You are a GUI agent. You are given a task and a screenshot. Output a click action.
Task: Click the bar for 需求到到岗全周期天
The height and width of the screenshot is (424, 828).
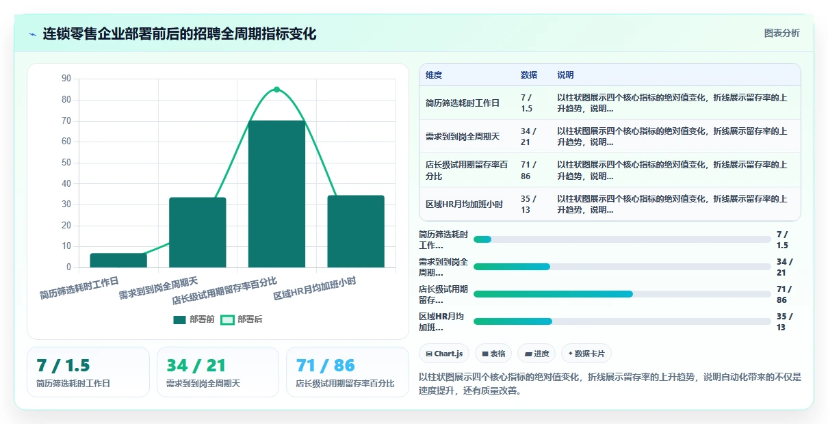point(197,233)
